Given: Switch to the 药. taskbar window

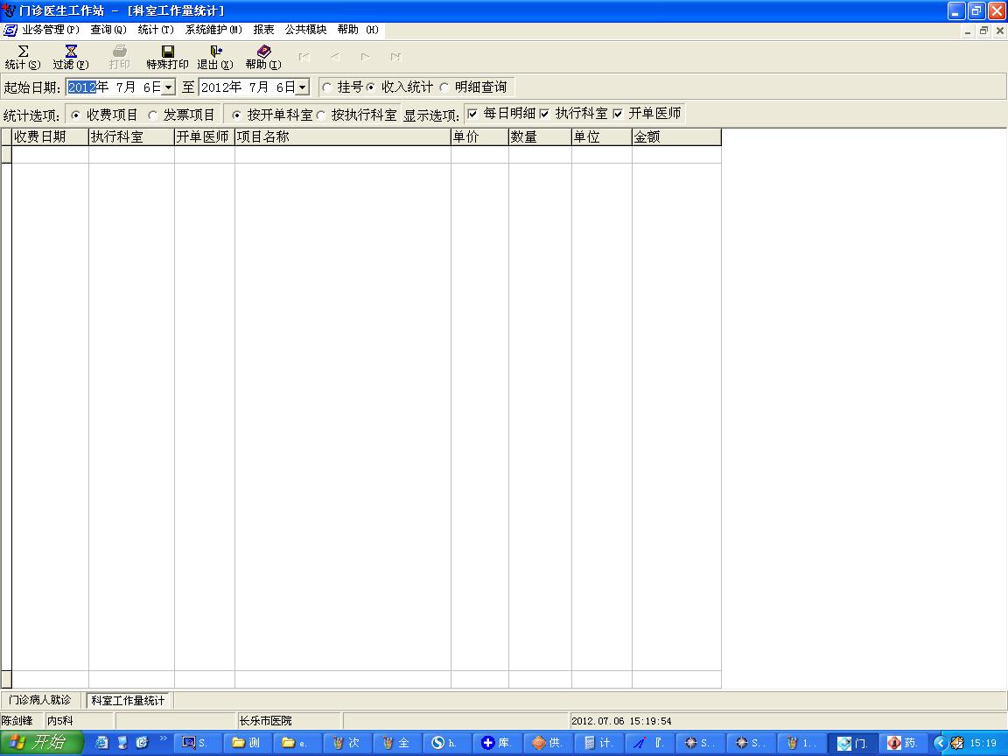Looking at the screenshot, I should (904, 743).
